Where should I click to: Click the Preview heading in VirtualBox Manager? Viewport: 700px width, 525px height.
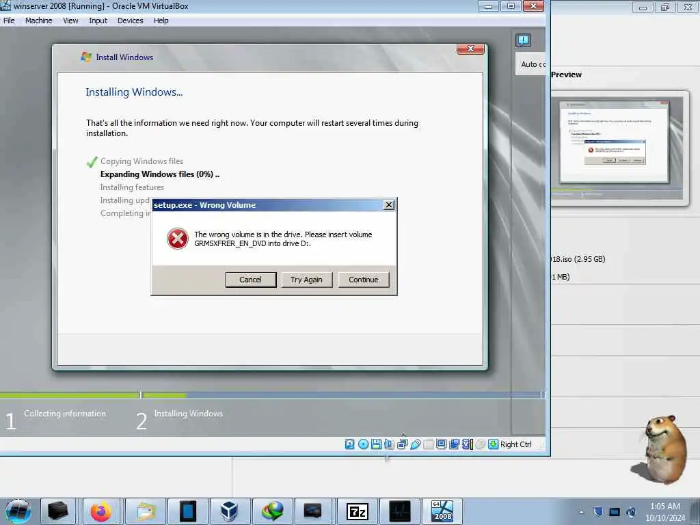(x=566, y=75)
